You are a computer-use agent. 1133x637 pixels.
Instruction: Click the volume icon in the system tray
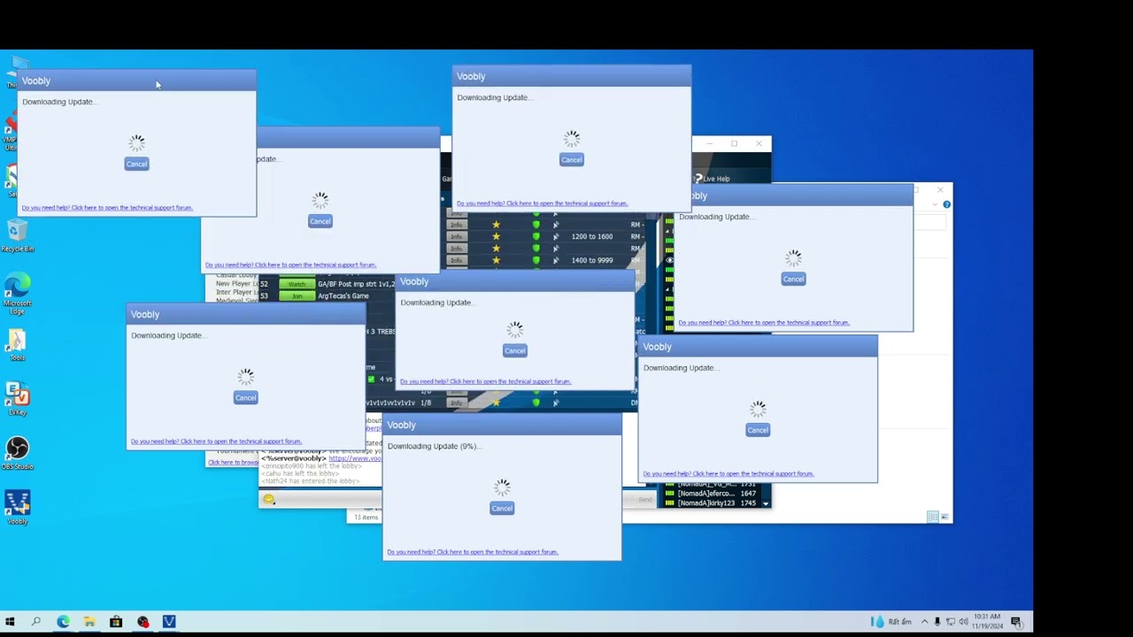pos(963,622)
